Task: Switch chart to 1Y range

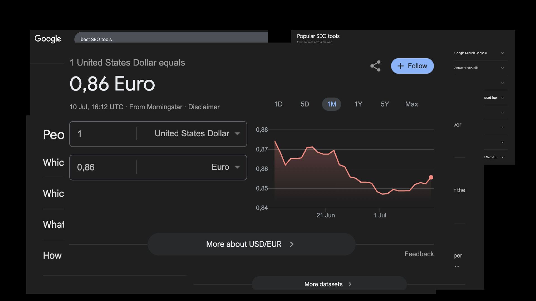Action: (x=358, y=104)
